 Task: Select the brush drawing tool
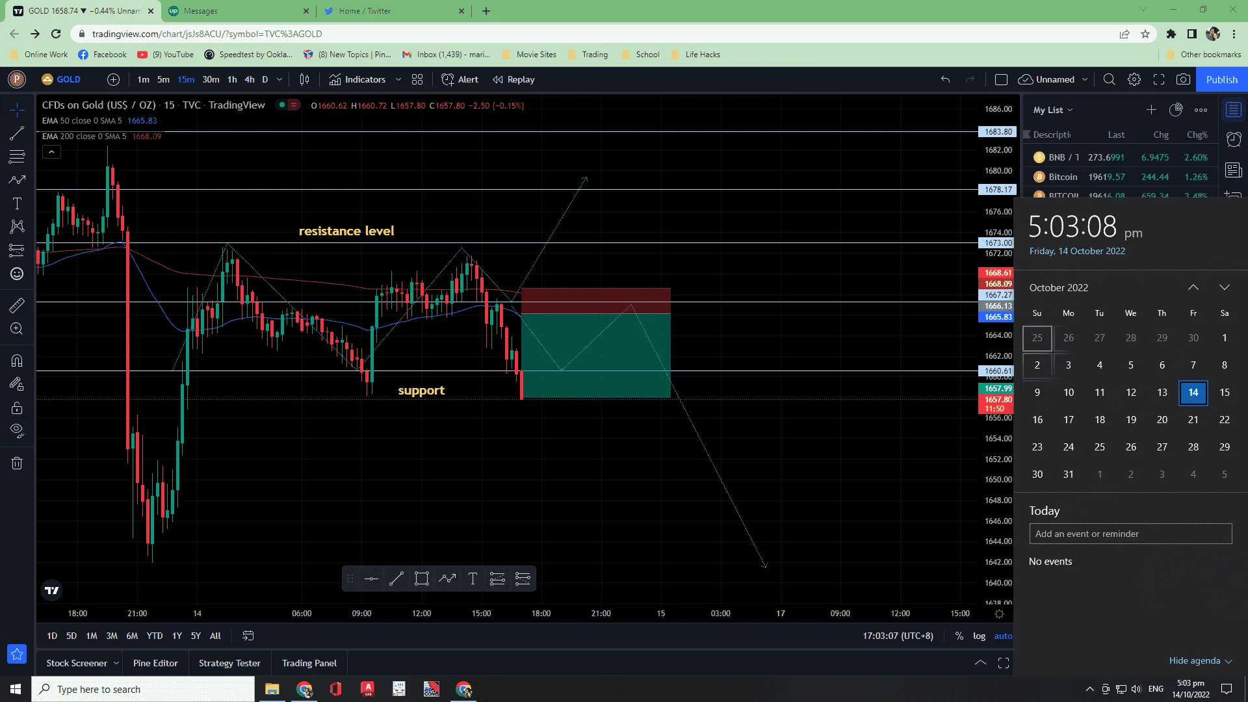[x=17, y=180]
